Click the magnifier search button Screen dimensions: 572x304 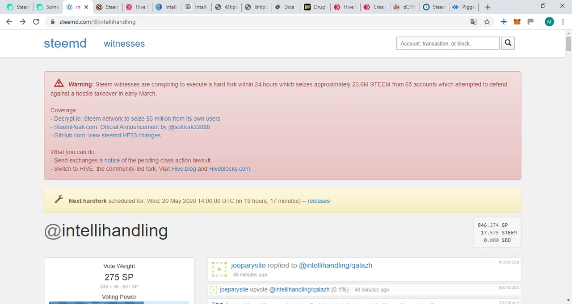click(508, 43)
